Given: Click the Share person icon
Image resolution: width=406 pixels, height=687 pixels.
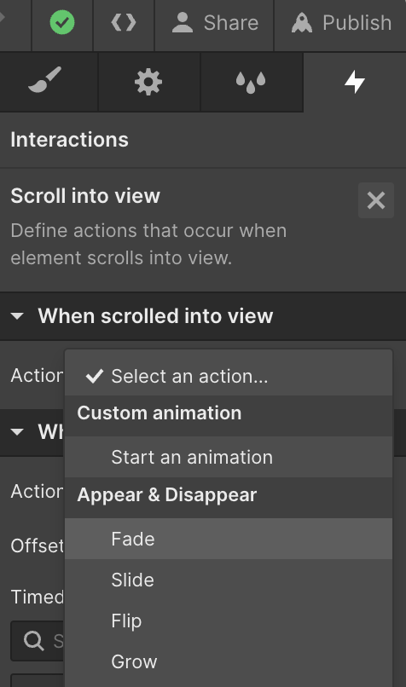Looking at the screenshot, I should tap(183, 22).
